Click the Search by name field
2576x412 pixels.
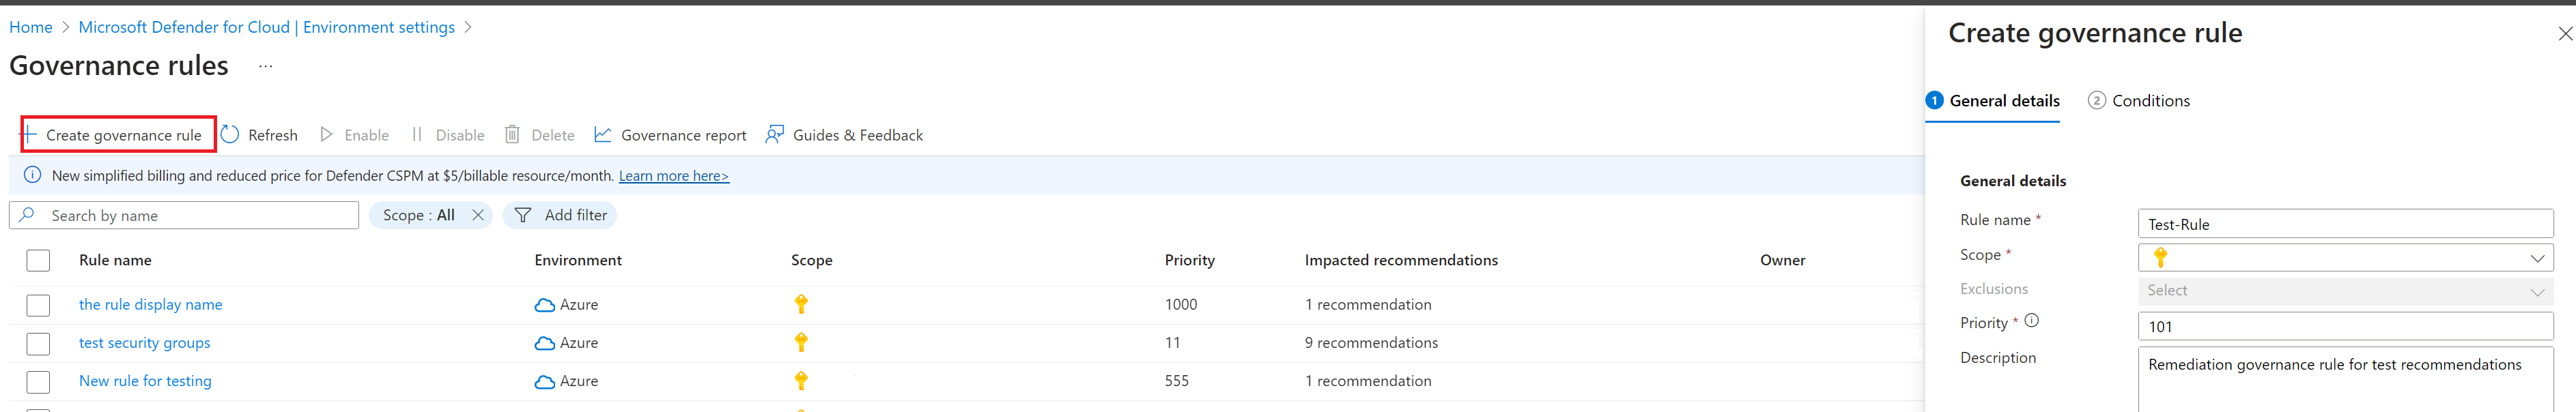tap(184, 215)
